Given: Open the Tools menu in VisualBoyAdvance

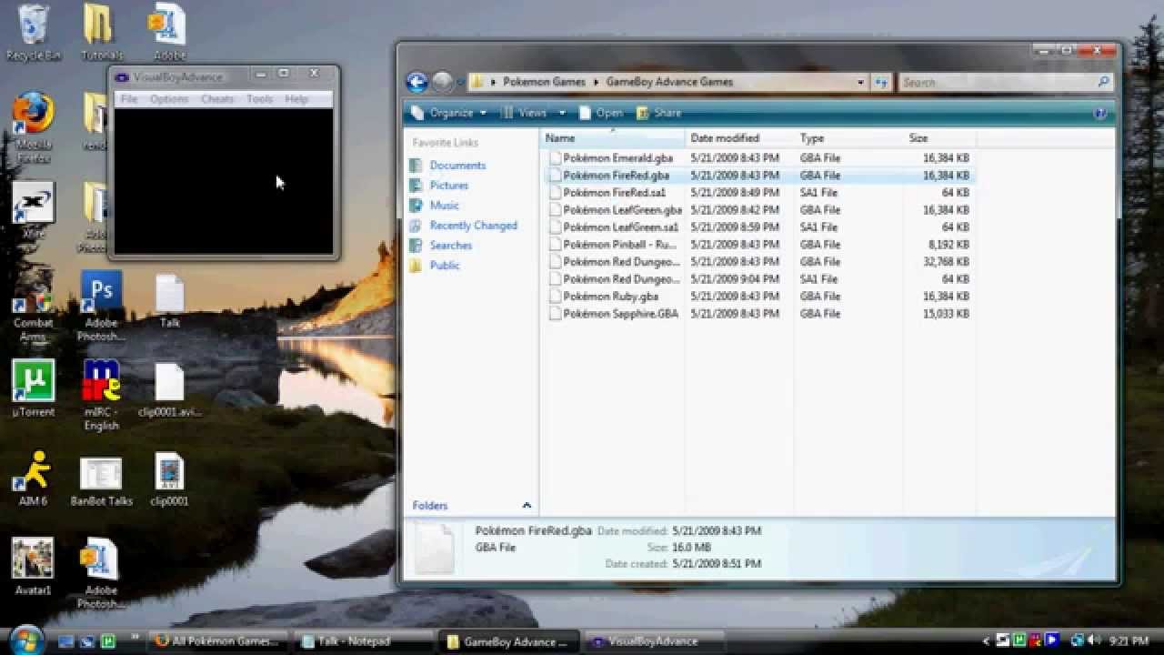Looking at the screenshot, I should tap(259, 98).
